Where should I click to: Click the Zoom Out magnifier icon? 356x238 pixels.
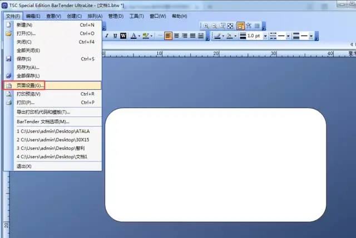[214, 26]
